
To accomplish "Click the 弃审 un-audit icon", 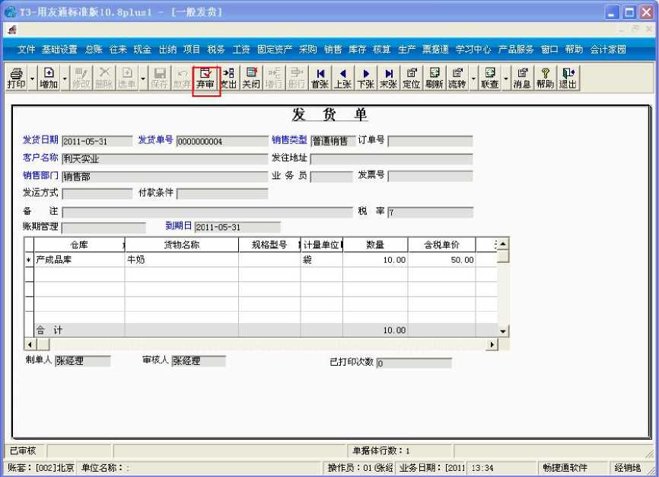I will tap(205, 78).
